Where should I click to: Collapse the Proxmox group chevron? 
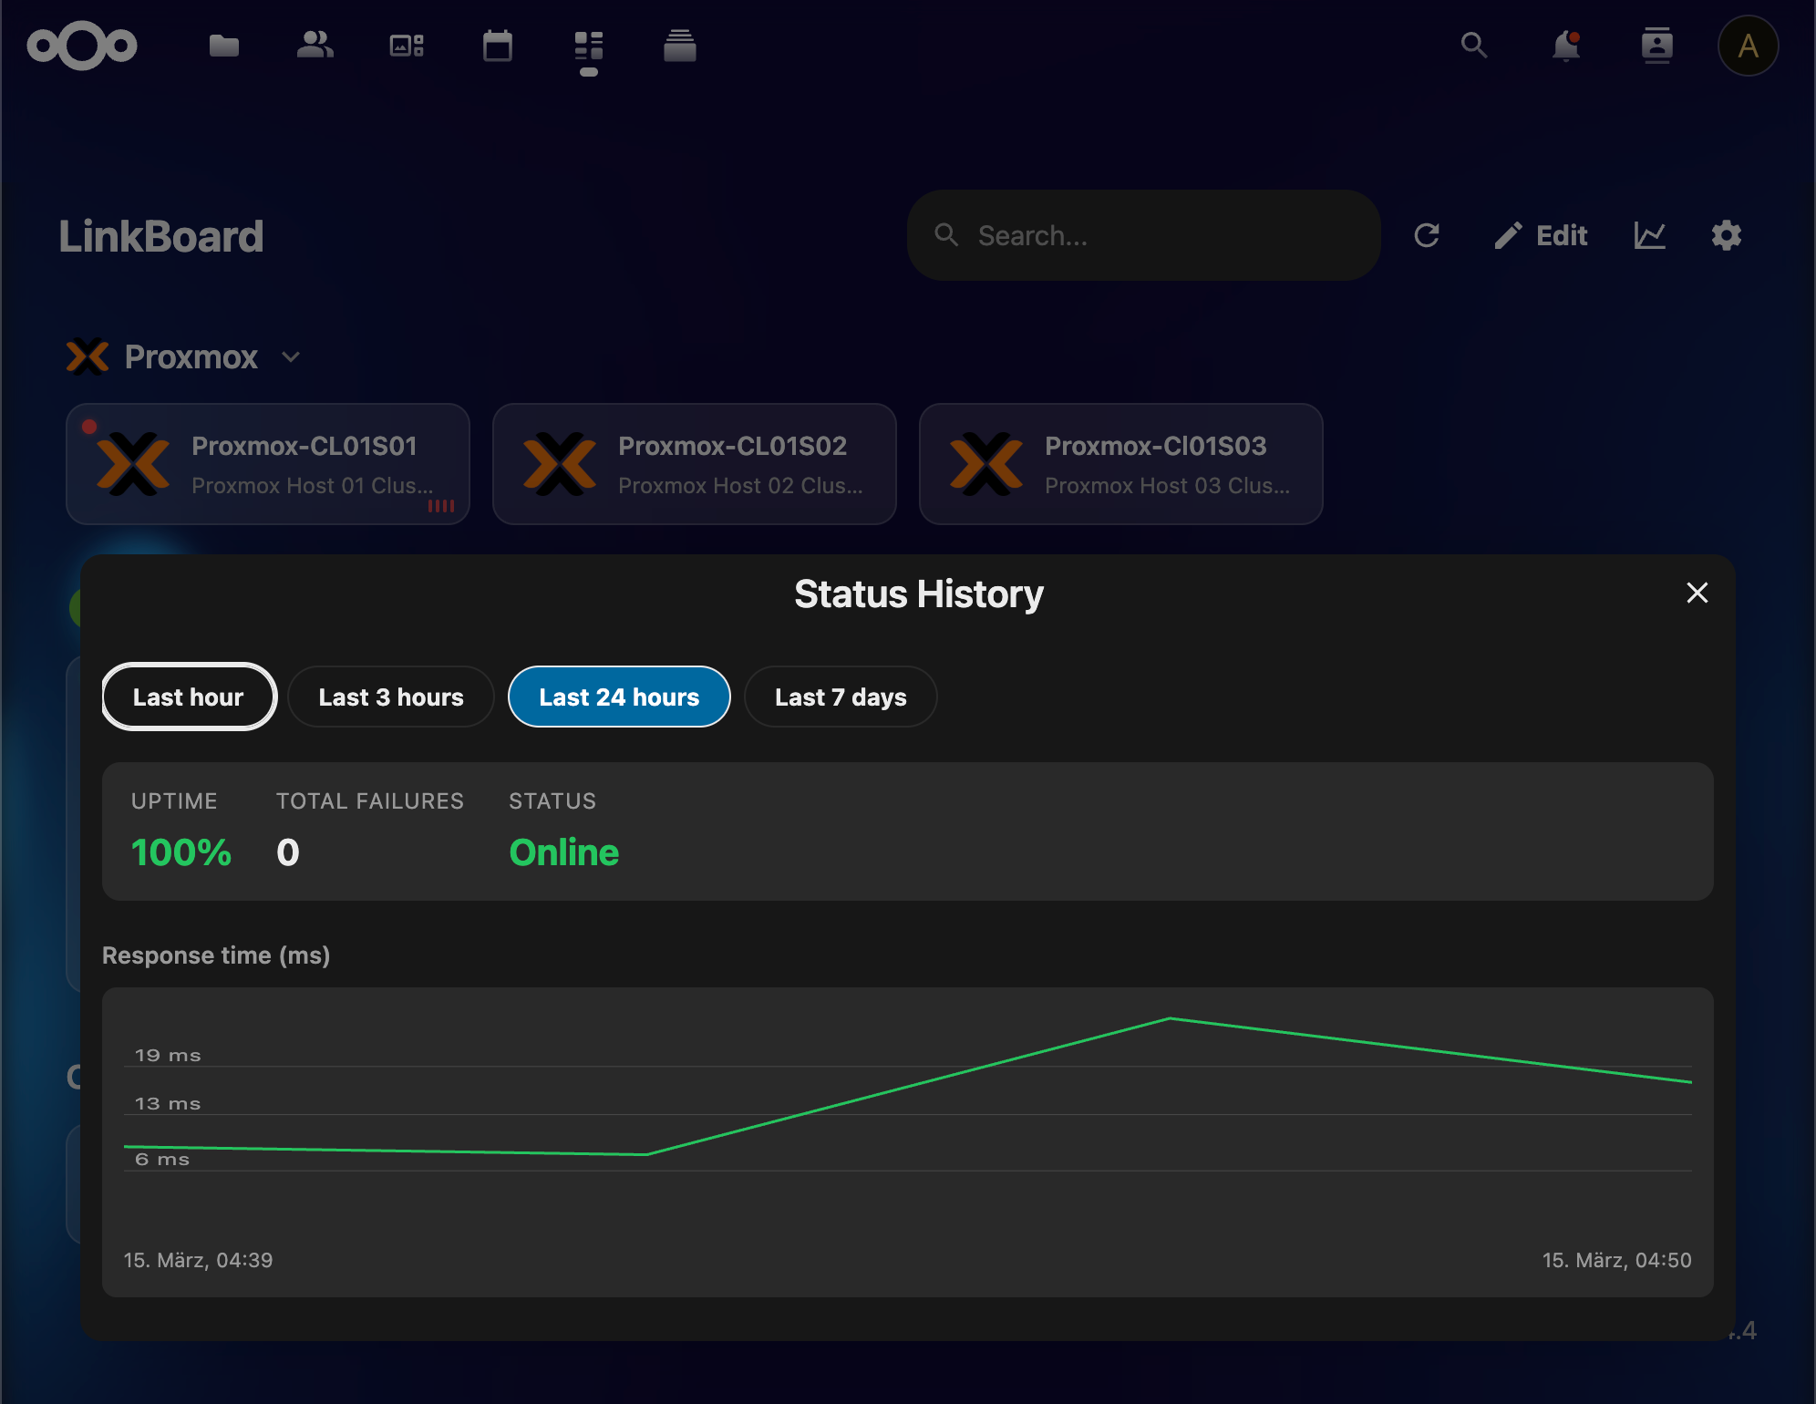pos(290,357)
